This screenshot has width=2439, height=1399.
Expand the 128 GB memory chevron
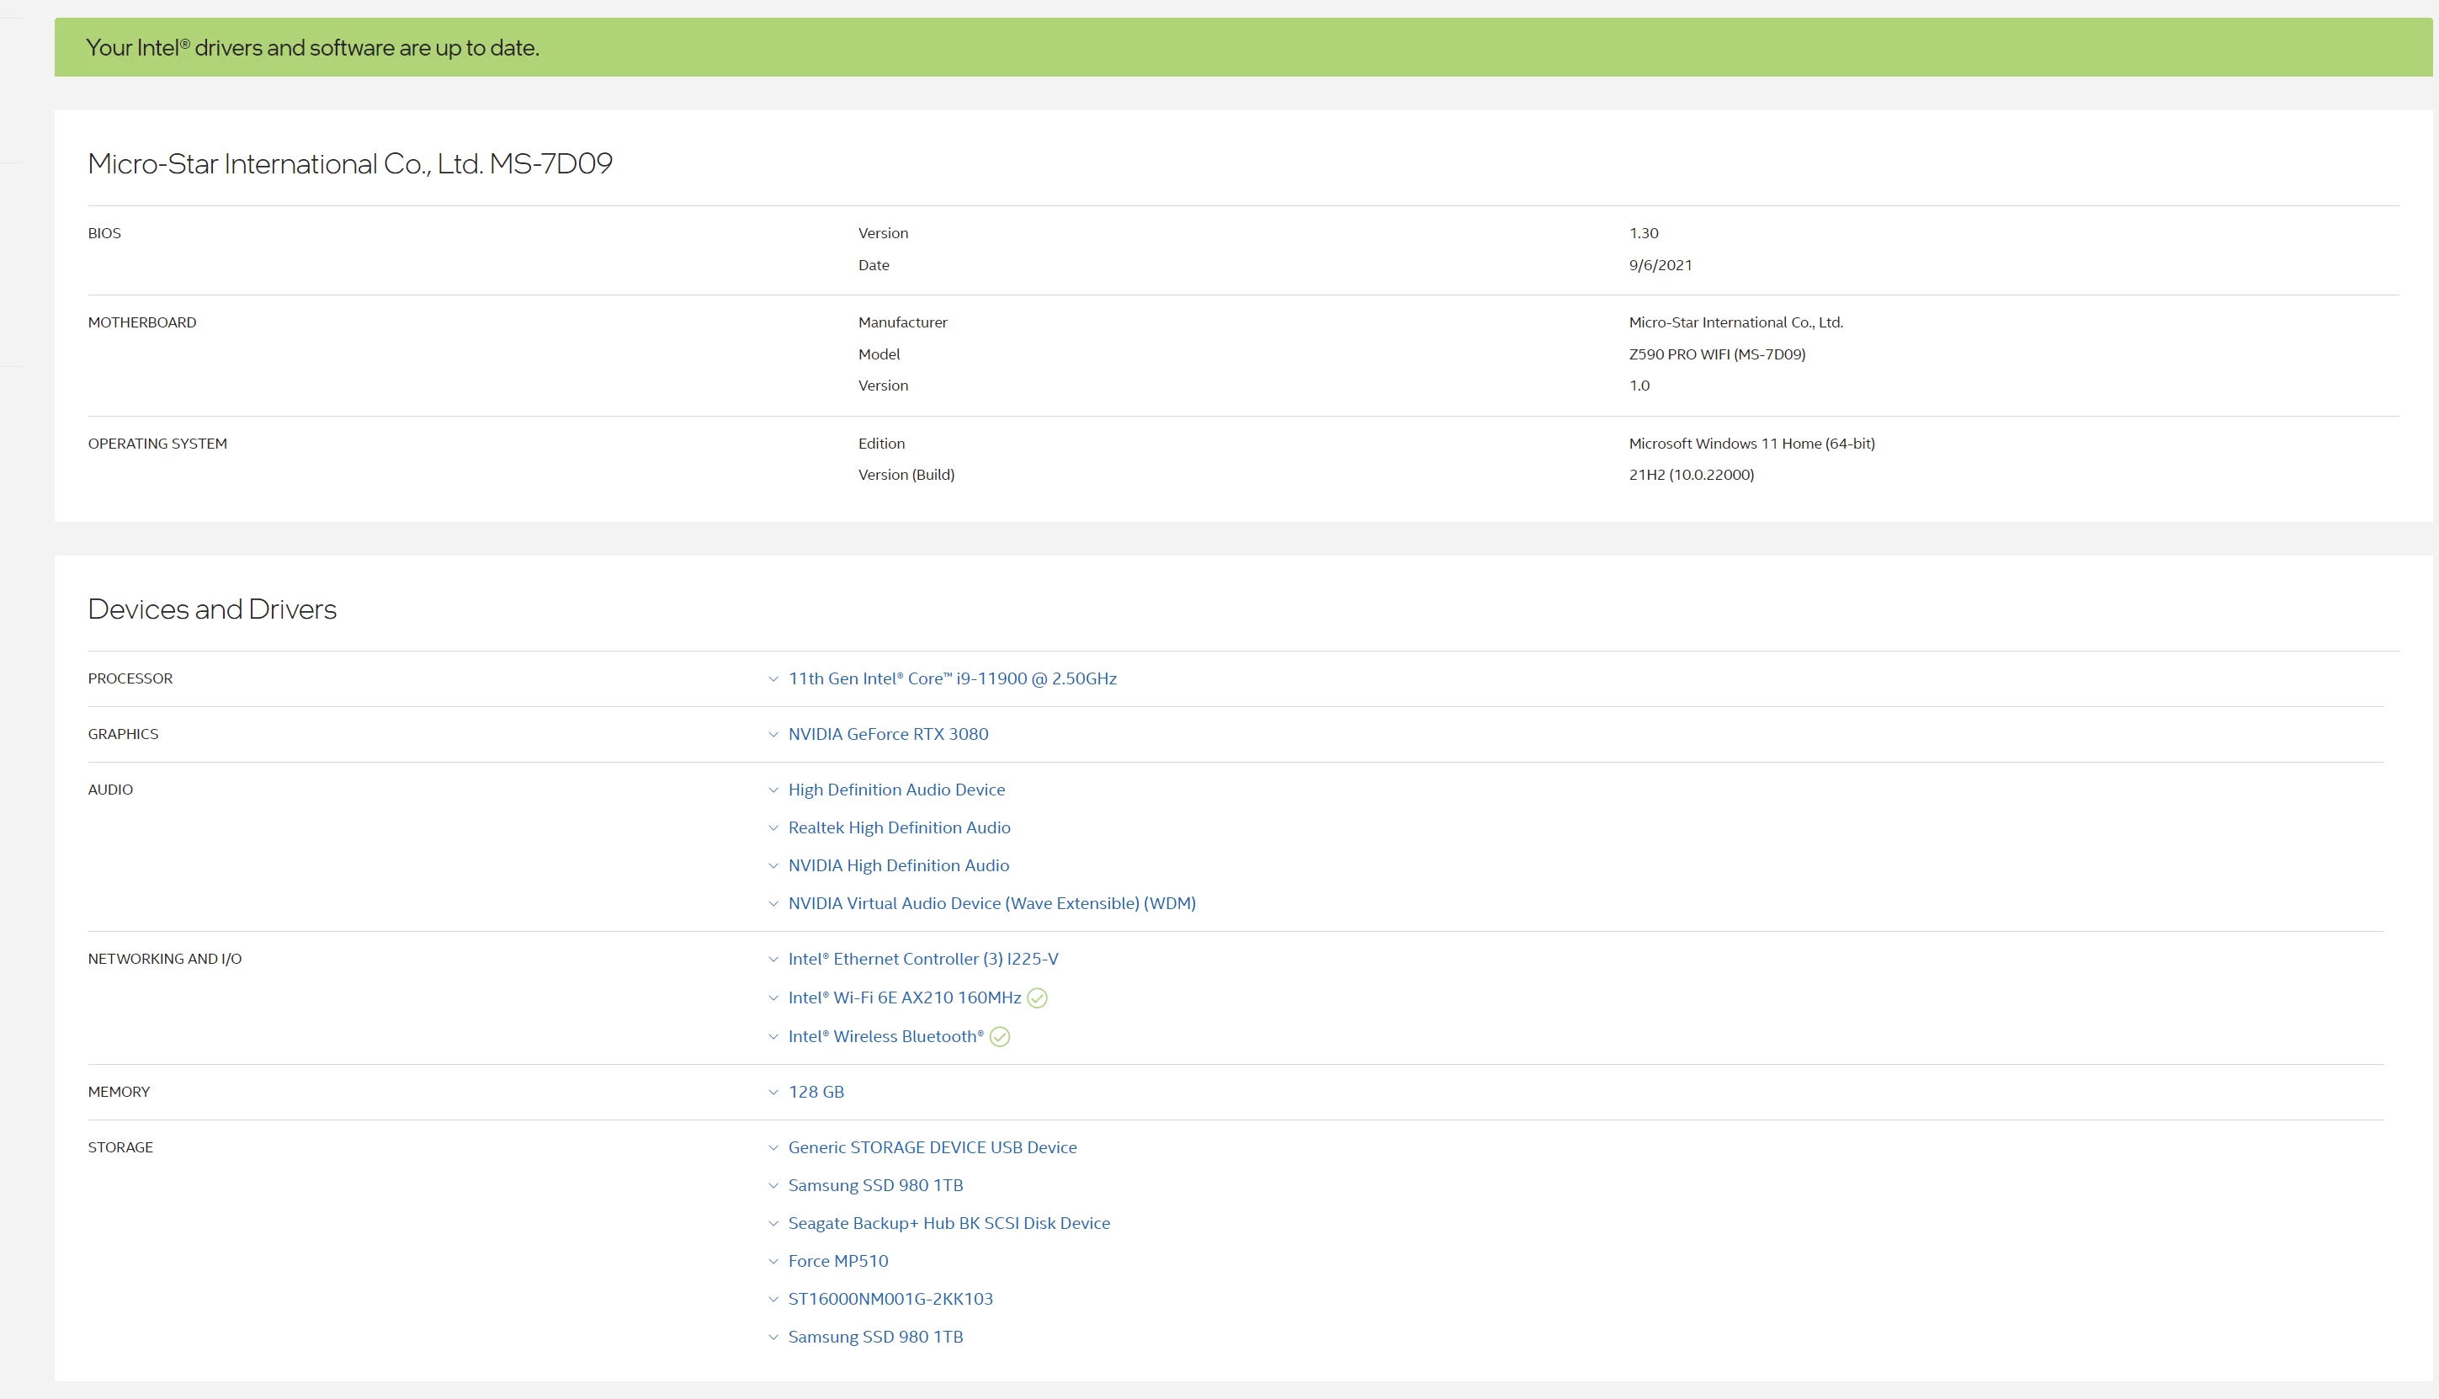point(773,1093)
